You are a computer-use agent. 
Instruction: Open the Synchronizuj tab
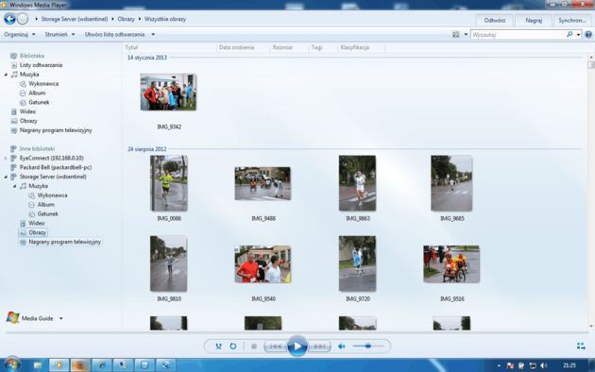pos(572,21)
